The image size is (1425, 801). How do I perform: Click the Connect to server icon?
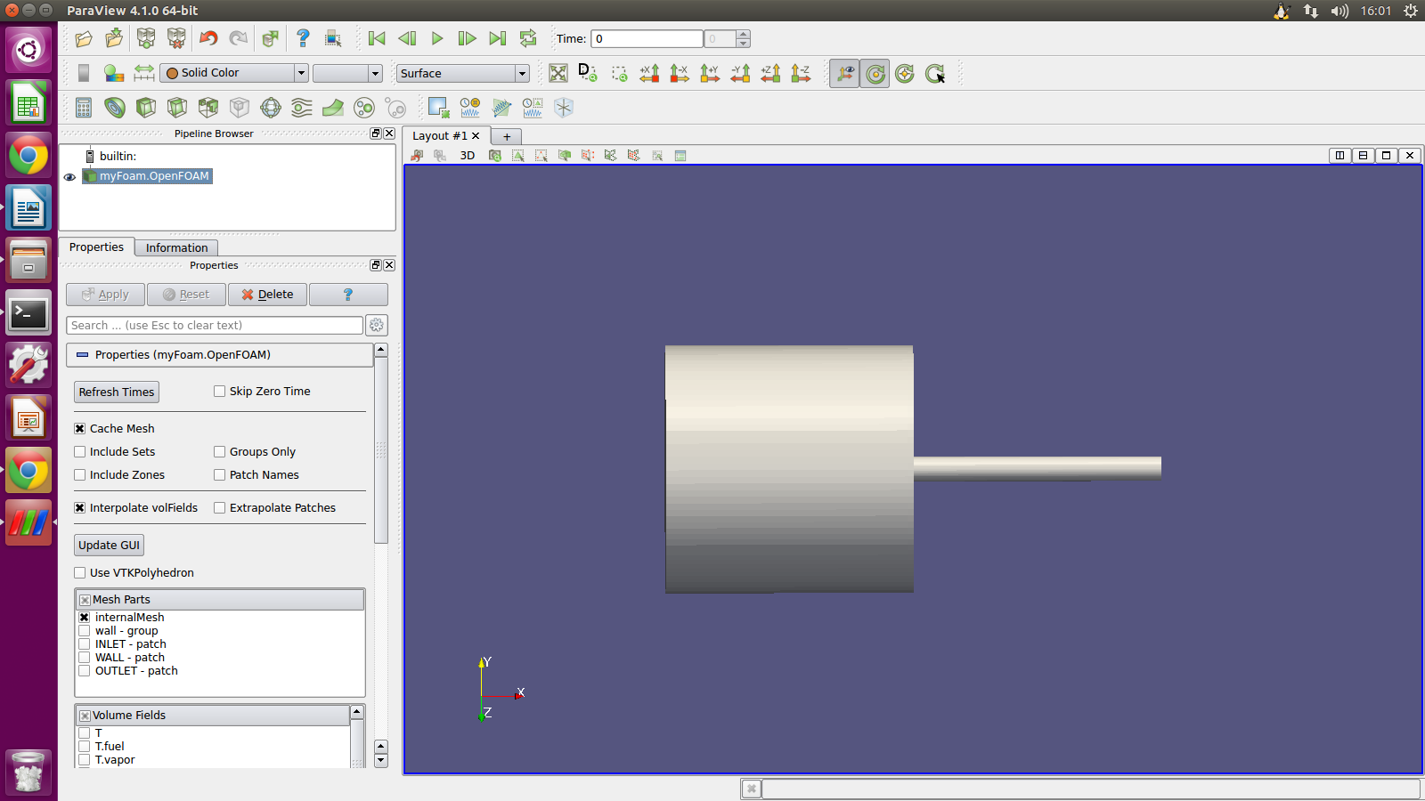coord(146,38)
